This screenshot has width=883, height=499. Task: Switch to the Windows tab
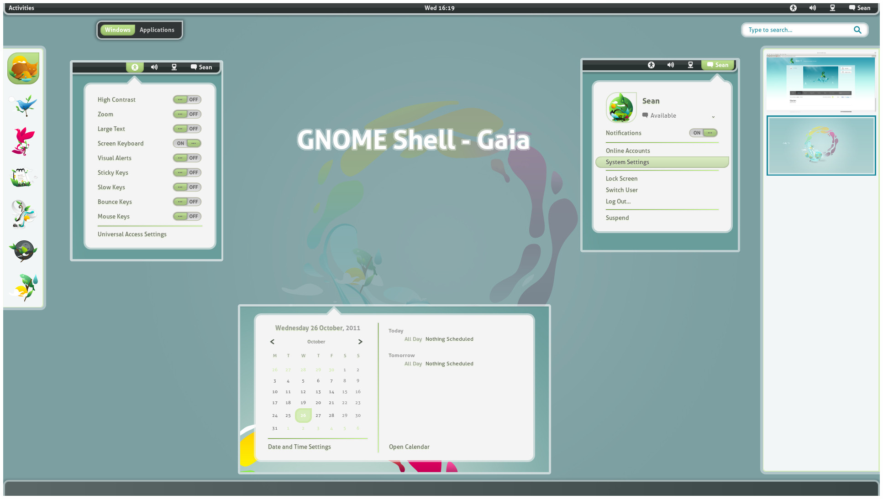[x=118, y=30]
